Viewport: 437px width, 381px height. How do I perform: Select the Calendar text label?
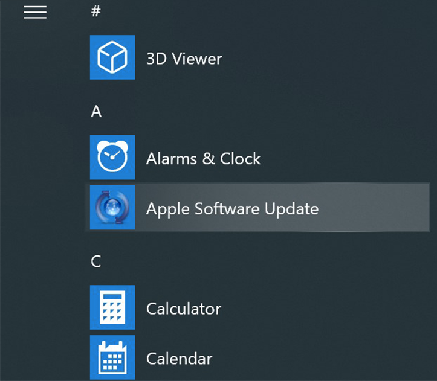tap(179, 359)
